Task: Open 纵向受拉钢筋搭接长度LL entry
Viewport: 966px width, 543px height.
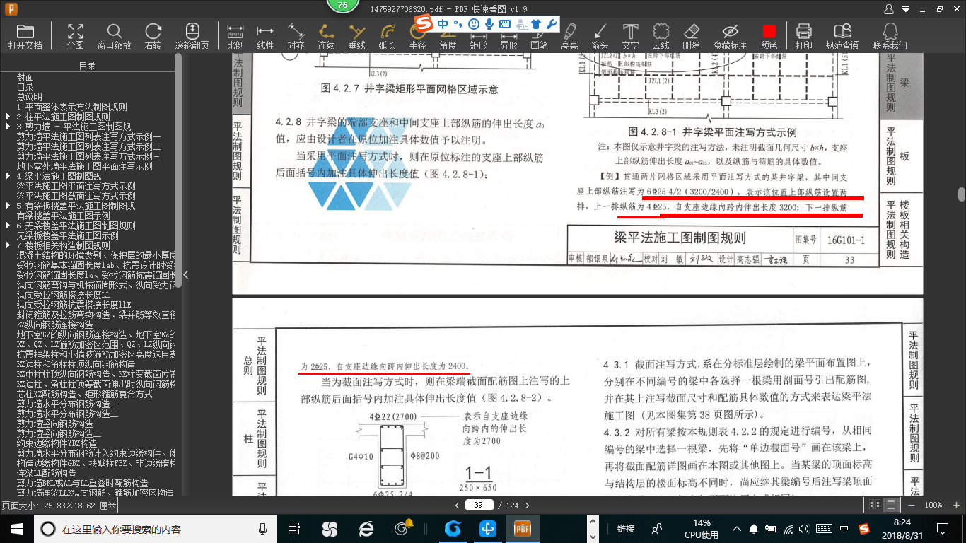Action: (64, 295)
